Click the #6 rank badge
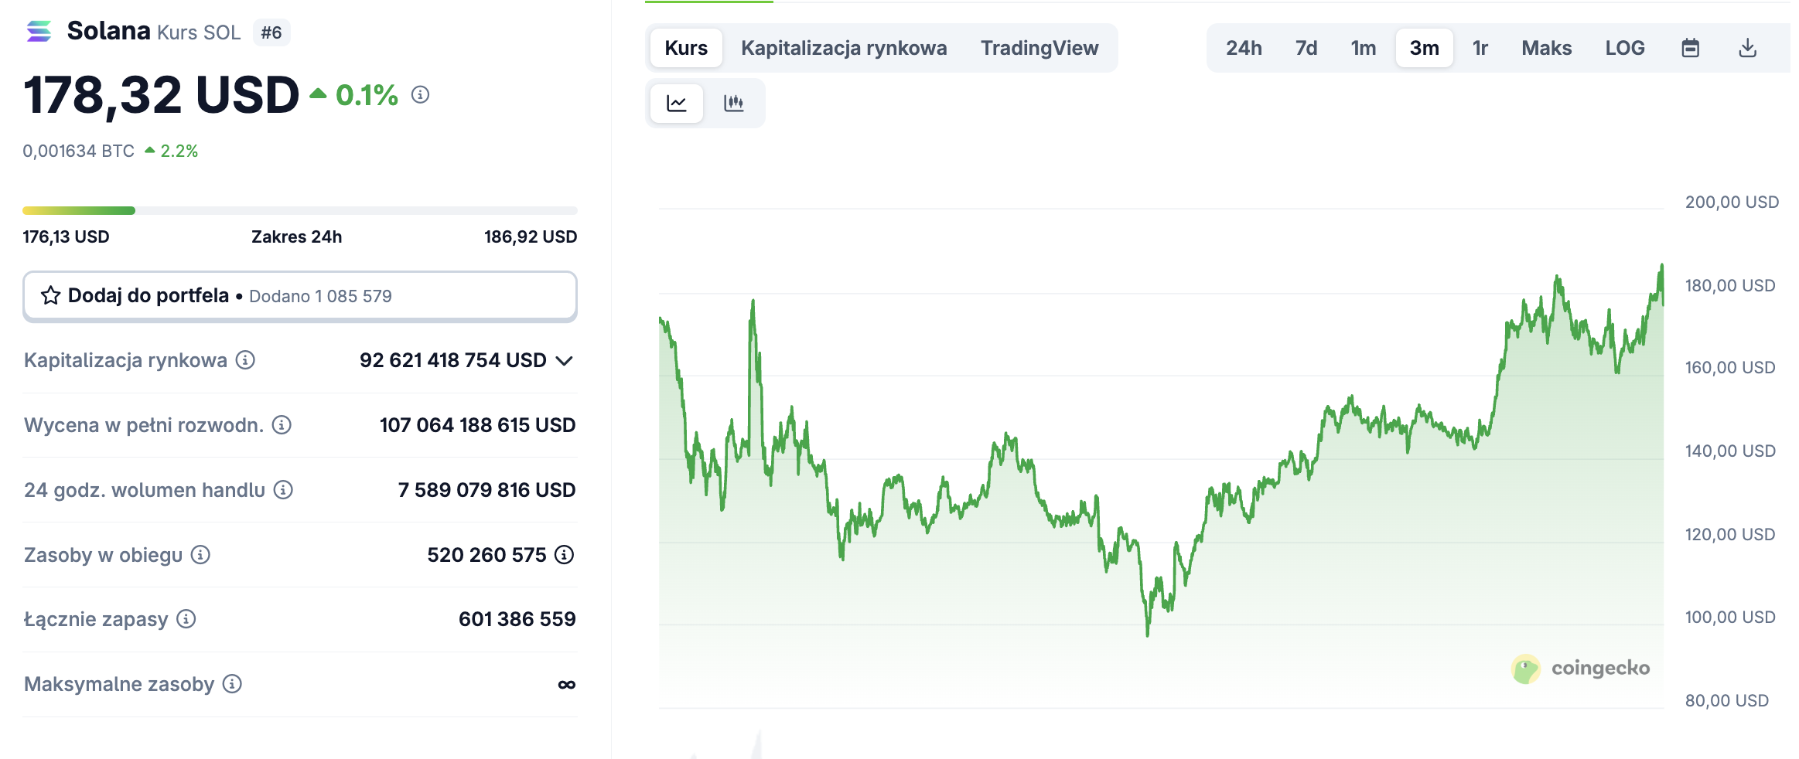1799x759 pixels. [x=271, y=32]
